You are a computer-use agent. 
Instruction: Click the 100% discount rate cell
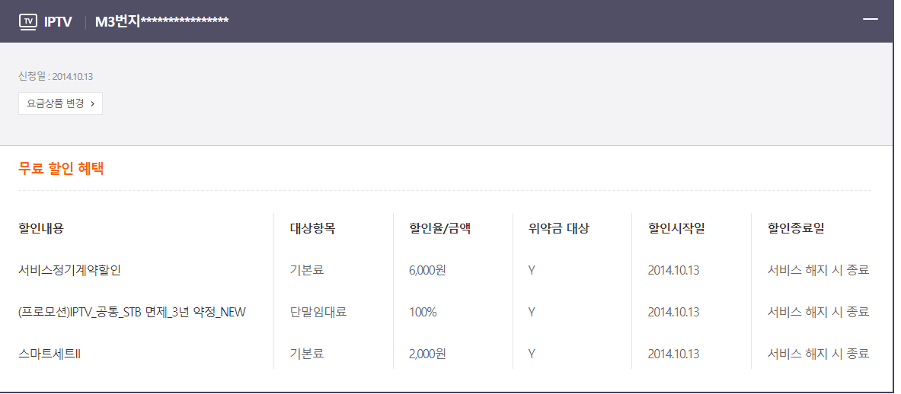(422, 312)
